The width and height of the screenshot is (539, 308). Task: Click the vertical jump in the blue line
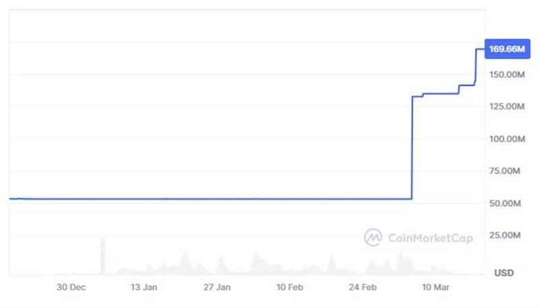pos(412,148)
